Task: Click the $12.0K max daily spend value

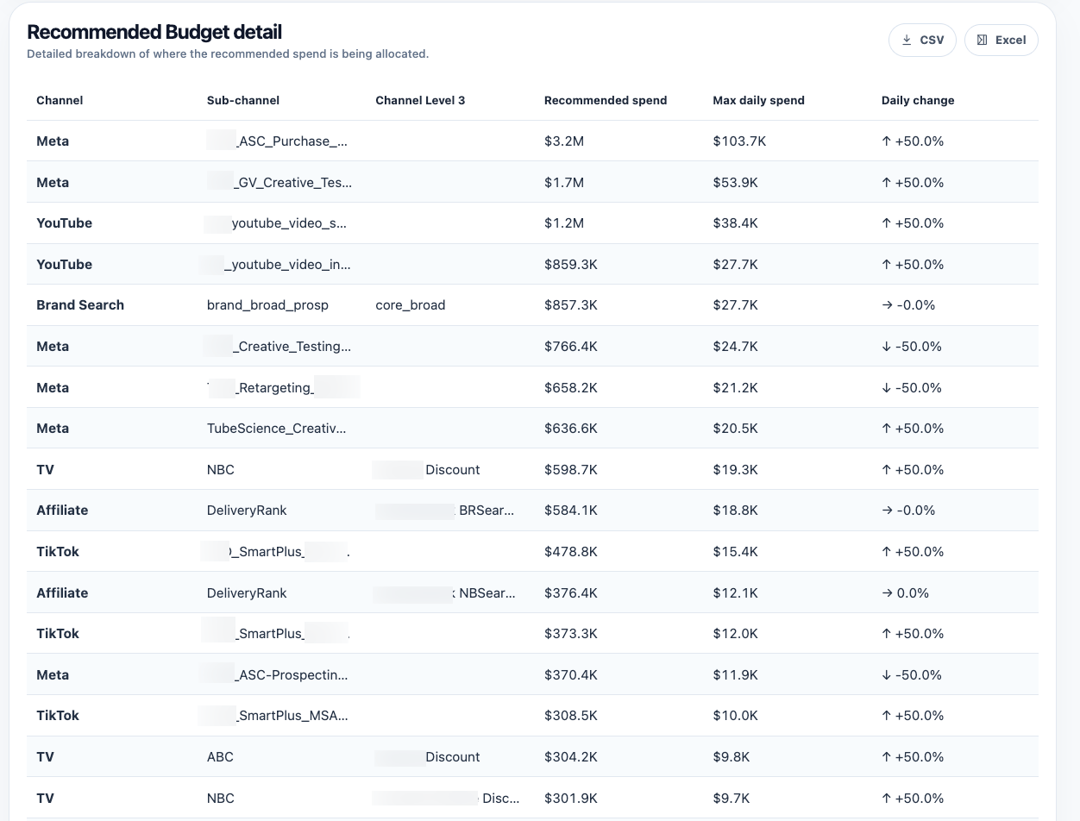Action: click(735, 633)
